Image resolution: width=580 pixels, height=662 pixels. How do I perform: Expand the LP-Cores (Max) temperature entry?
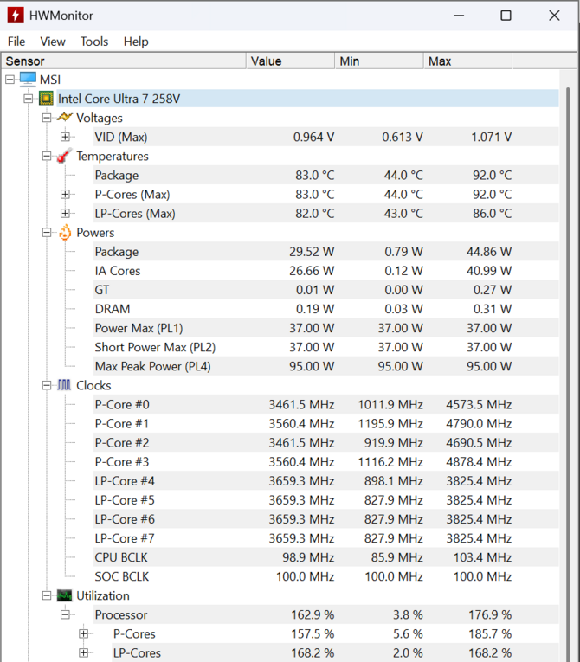coord(65,213)
